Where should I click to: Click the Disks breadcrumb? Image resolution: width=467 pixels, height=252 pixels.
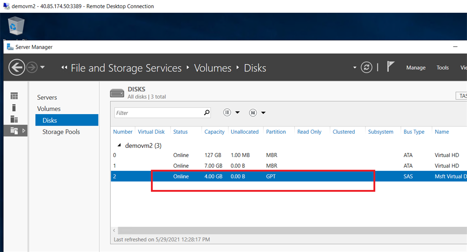pyautogui.click(x=255, y=68)
